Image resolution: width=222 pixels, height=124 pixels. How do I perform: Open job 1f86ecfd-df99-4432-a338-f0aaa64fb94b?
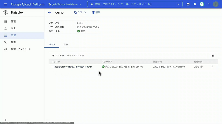tap(71, 67)
